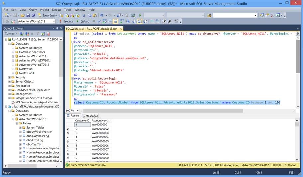Parse query with the checkmark icon

click(x=99, y=21)
